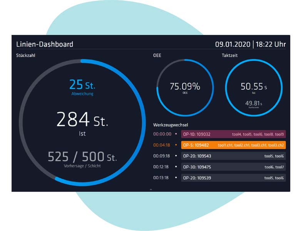
Task: Click the bullet dot beside 00:00:00
Action: (176, 134)
